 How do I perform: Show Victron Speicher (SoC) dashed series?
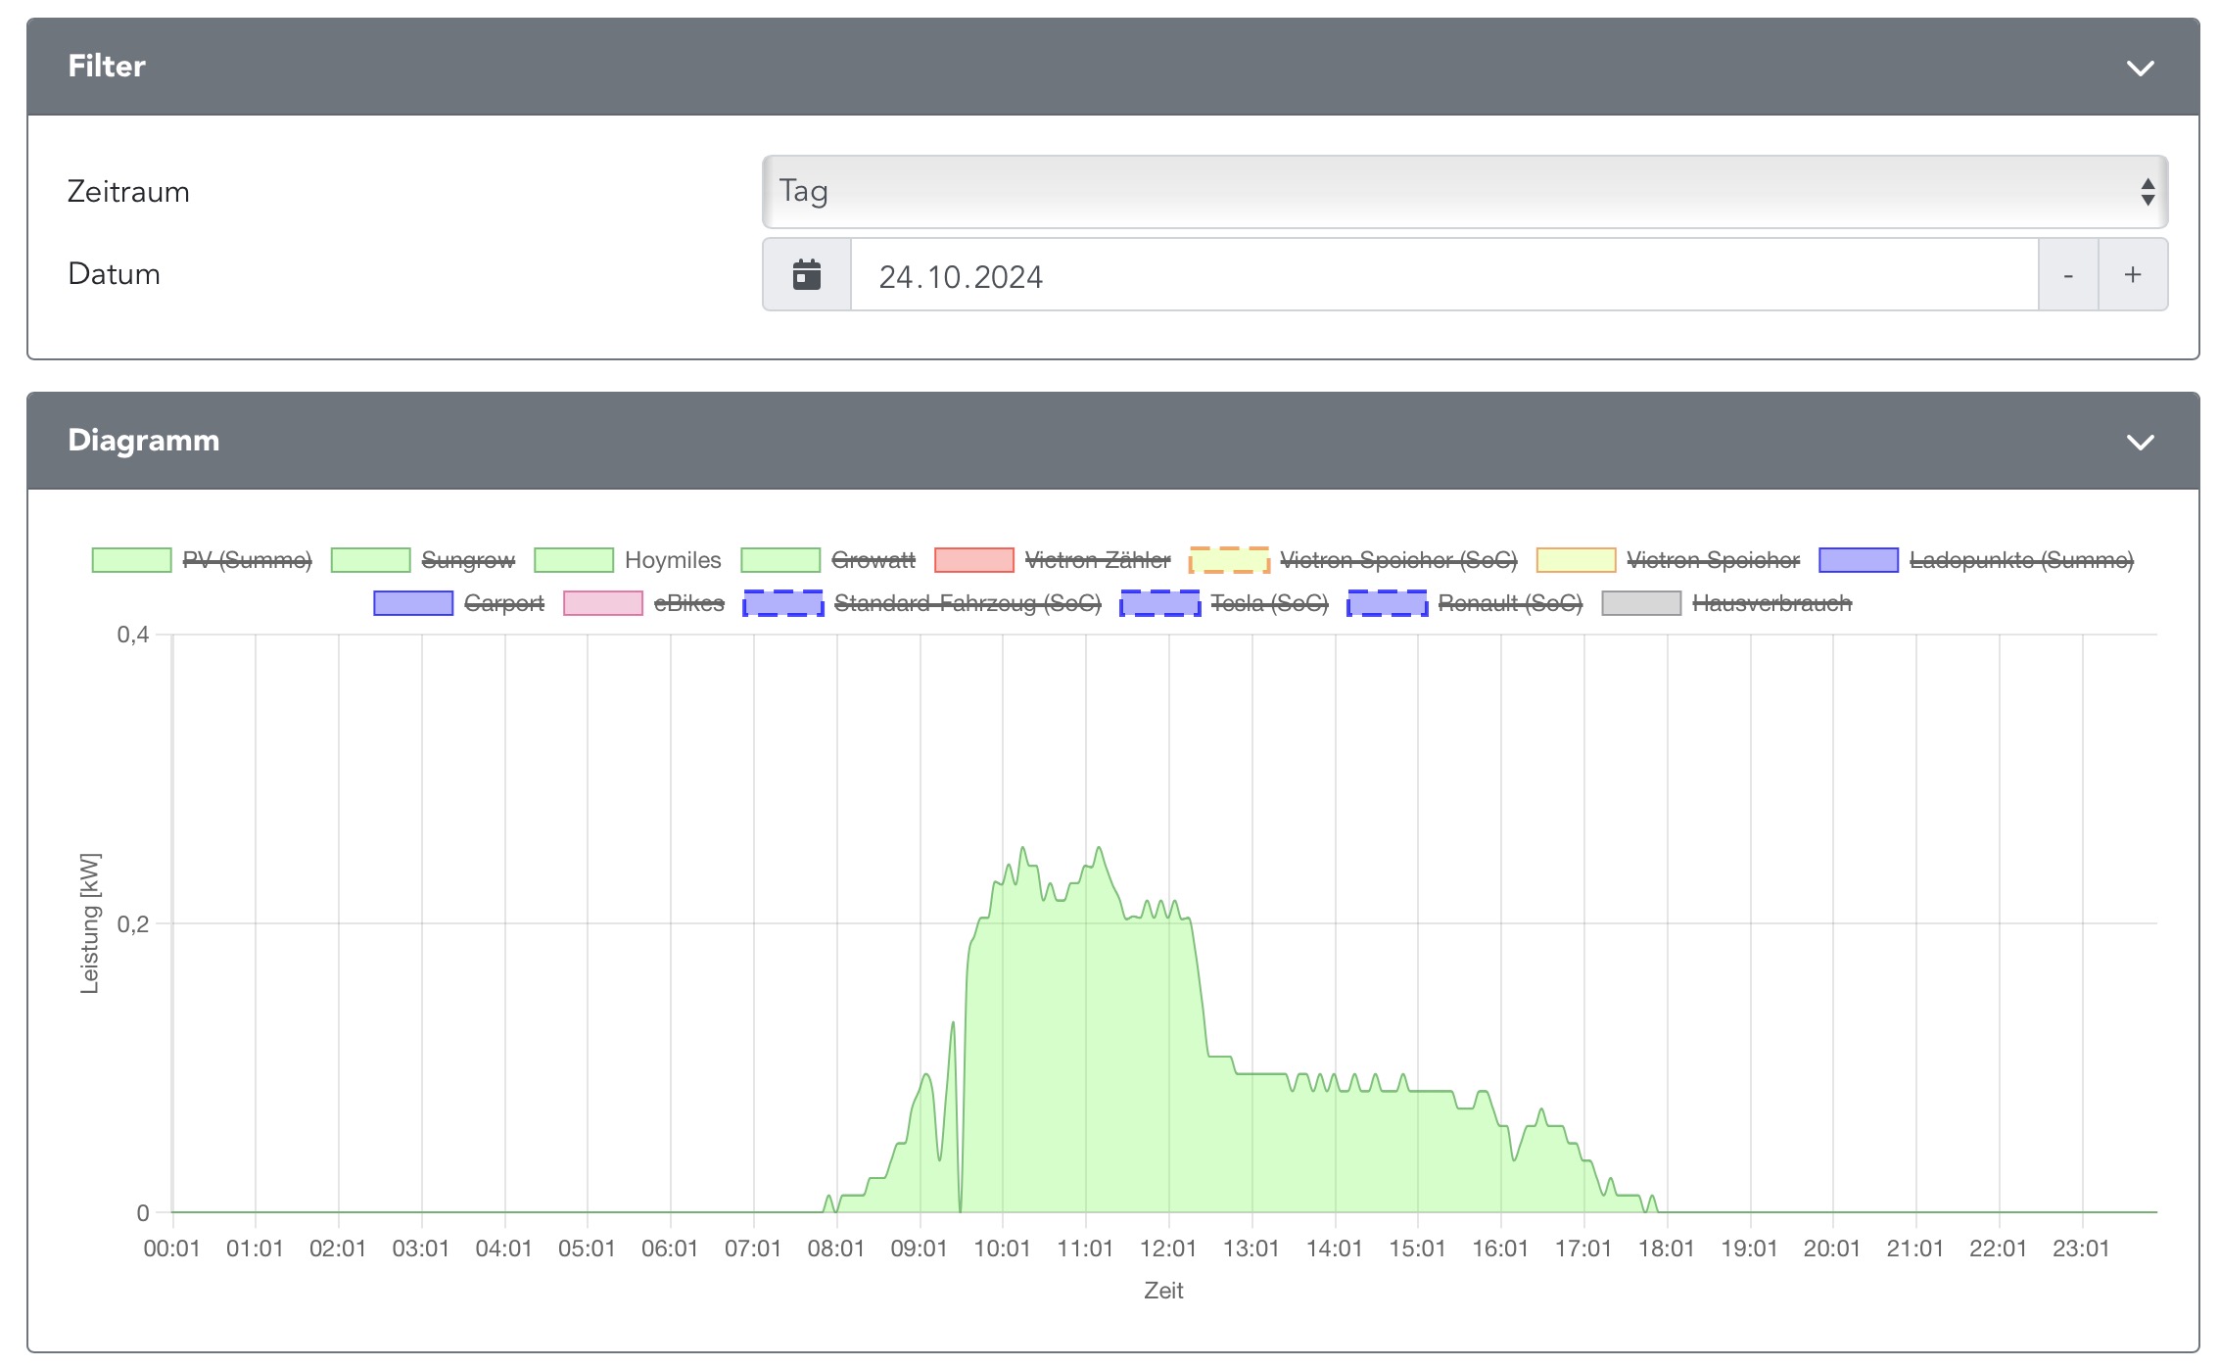click(x=1397, y=560)
